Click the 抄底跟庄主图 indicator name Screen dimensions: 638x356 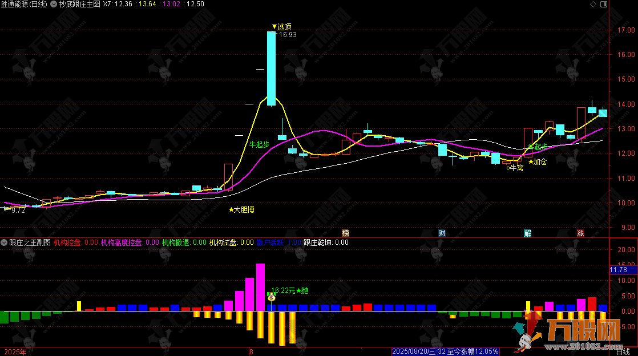point(79,4)
